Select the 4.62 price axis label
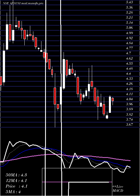 [x=129, y=58]
